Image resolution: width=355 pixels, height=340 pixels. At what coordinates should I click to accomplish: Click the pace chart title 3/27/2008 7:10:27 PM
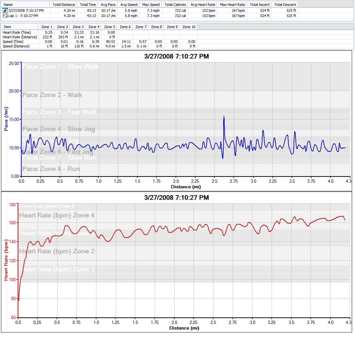tap(177, 57)
